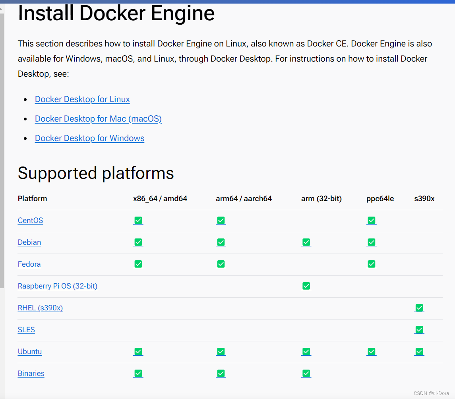
Task: Click Debian arm64 / aarch64 checkmark
Action: pos(221,242)
